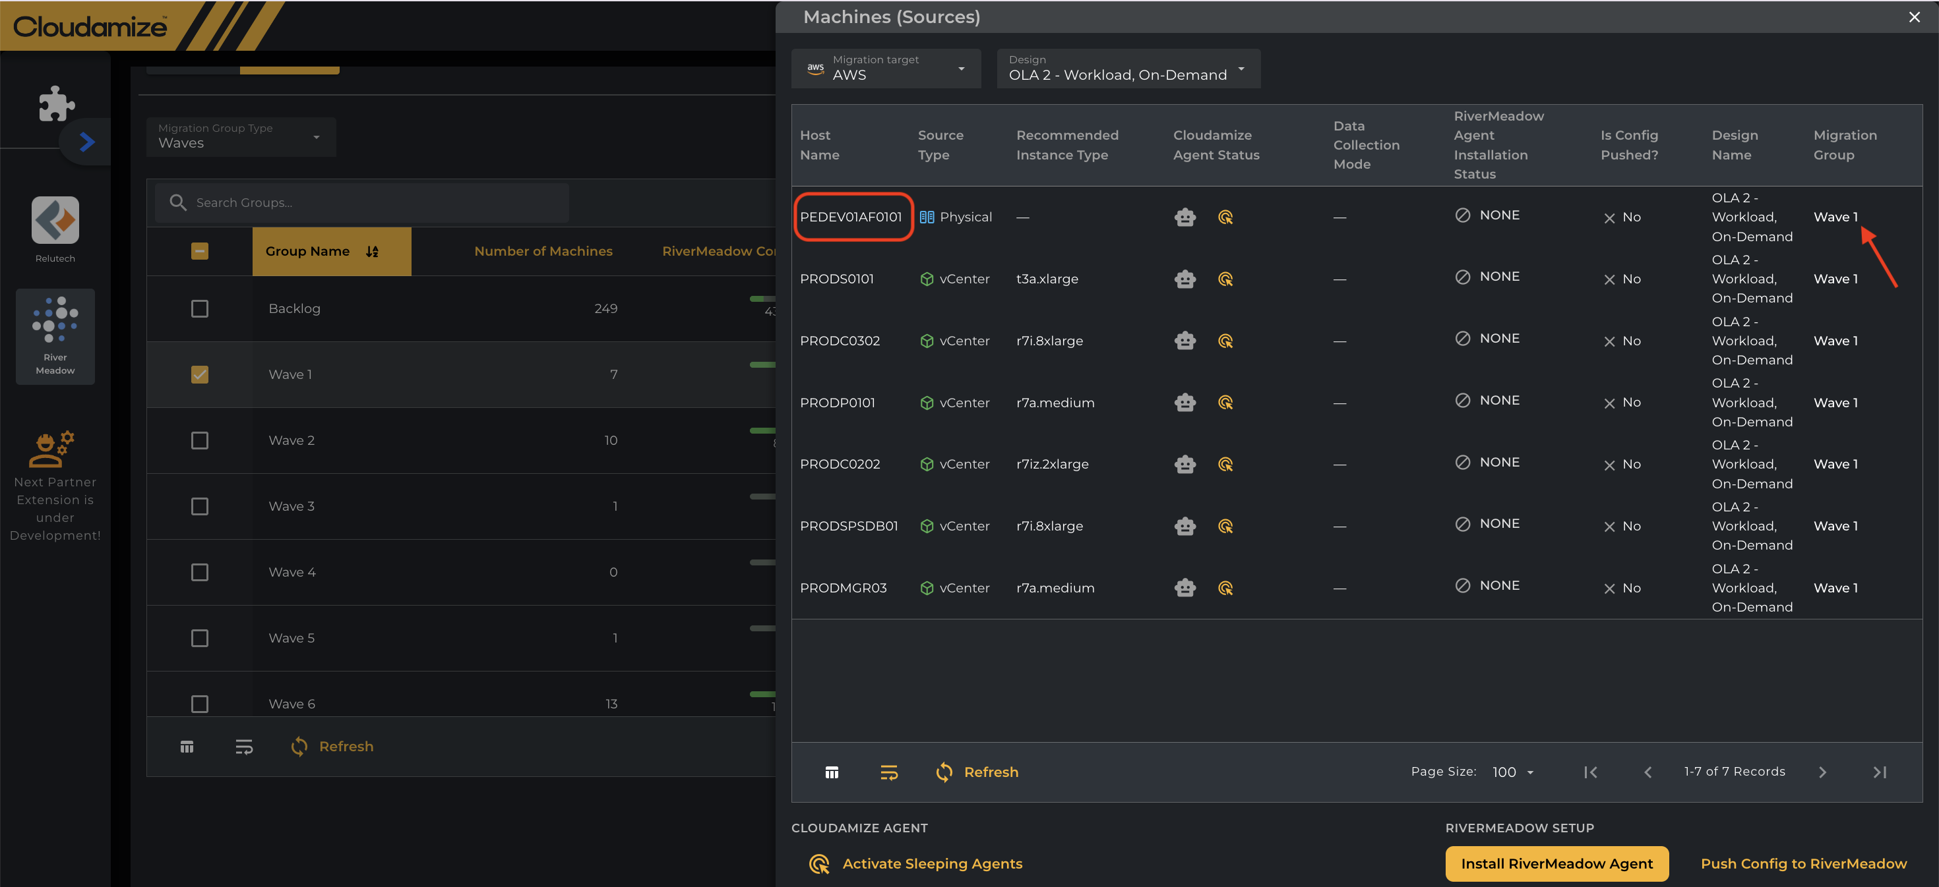This screenshot has height=887, width=1939.
Task: Check the Wave 5 group checkbox
Action: (199, 638)
